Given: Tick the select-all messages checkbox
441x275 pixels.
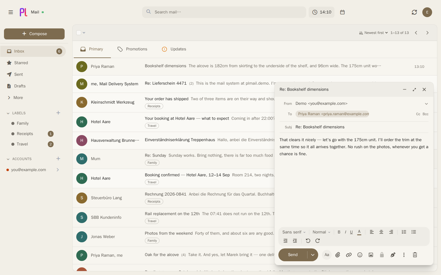Looking at the screenshot, I should coord(79,33).
